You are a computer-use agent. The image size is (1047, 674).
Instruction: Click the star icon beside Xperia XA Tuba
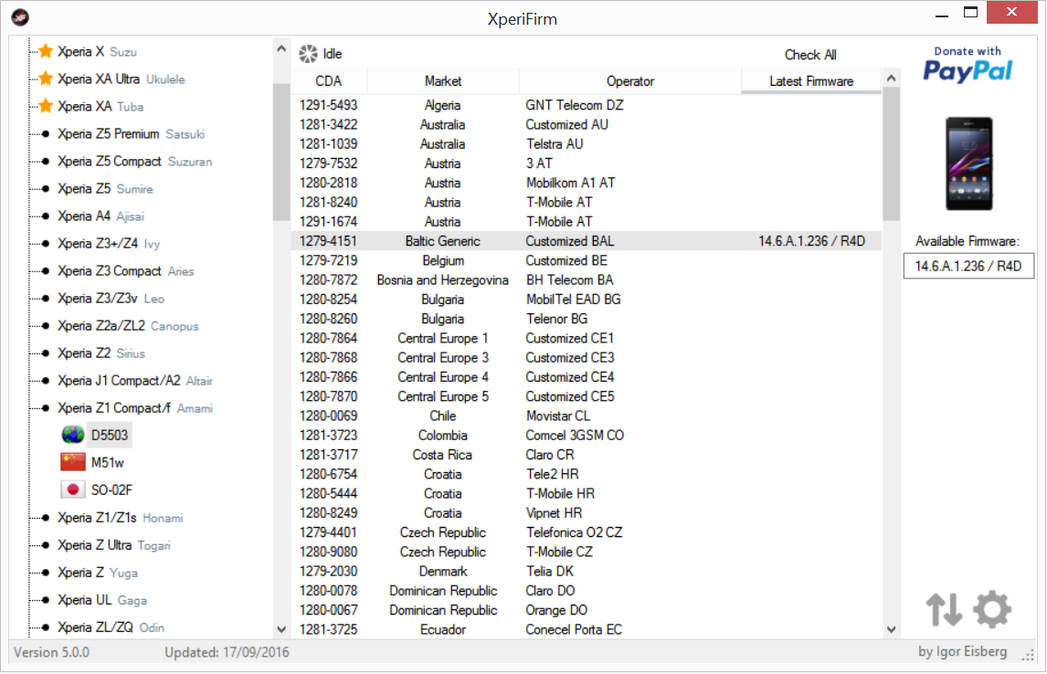pos(46,106)
